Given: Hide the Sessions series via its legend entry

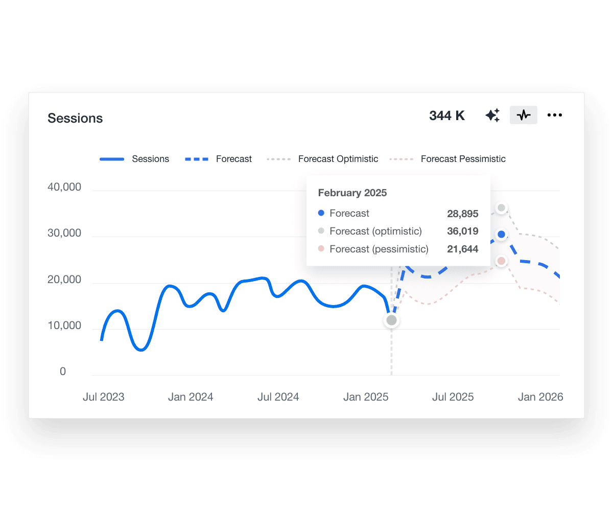Looking at the screenshot, I should click(134, 159).
